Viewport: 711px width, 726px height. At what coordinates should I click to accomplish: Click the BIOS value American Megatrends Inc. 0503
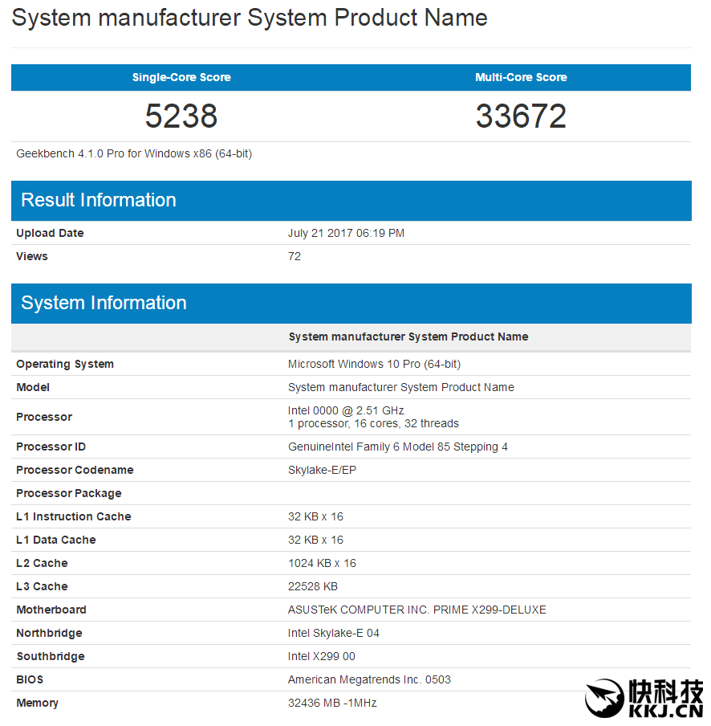[369, 679]
